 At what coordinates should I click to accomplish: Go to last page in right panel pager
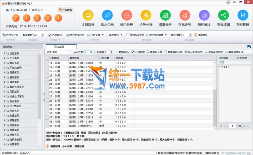(248, 126)
